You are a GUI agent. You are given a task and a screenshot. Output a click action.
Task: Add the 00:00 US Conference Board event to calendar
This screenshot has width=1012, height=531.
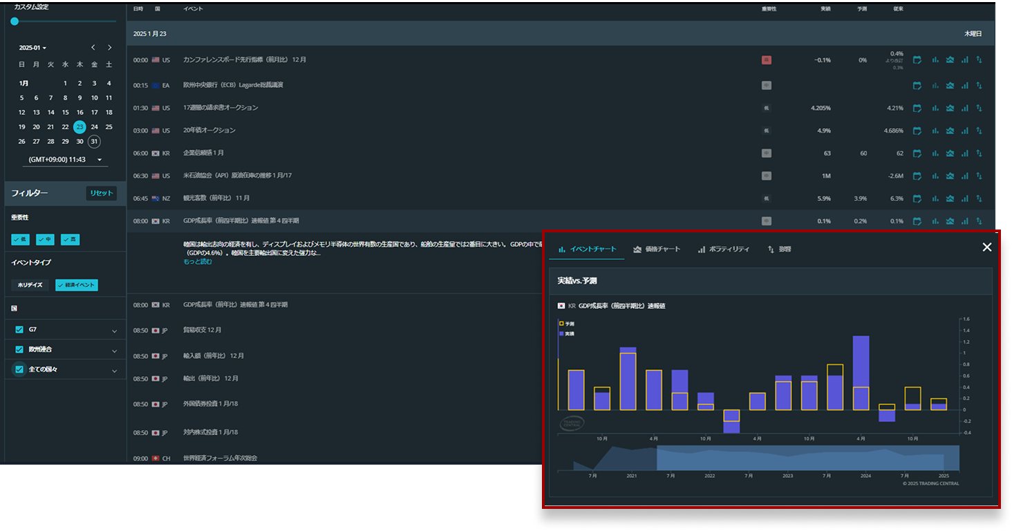click(x=917, y=60)
